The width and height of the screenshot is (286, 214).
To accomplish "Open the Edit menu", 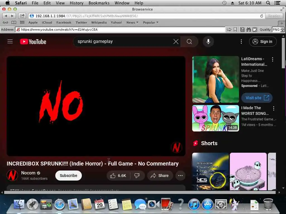I will pos(47,3).
